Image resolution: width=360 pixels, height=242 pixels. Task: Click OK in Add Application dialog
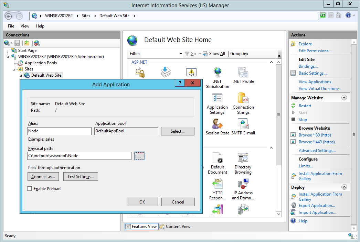(x=142, y=202)
